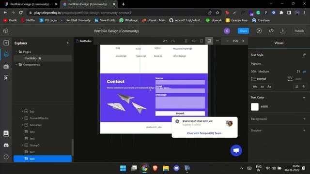Open the white text color swatch

point(255,107)
